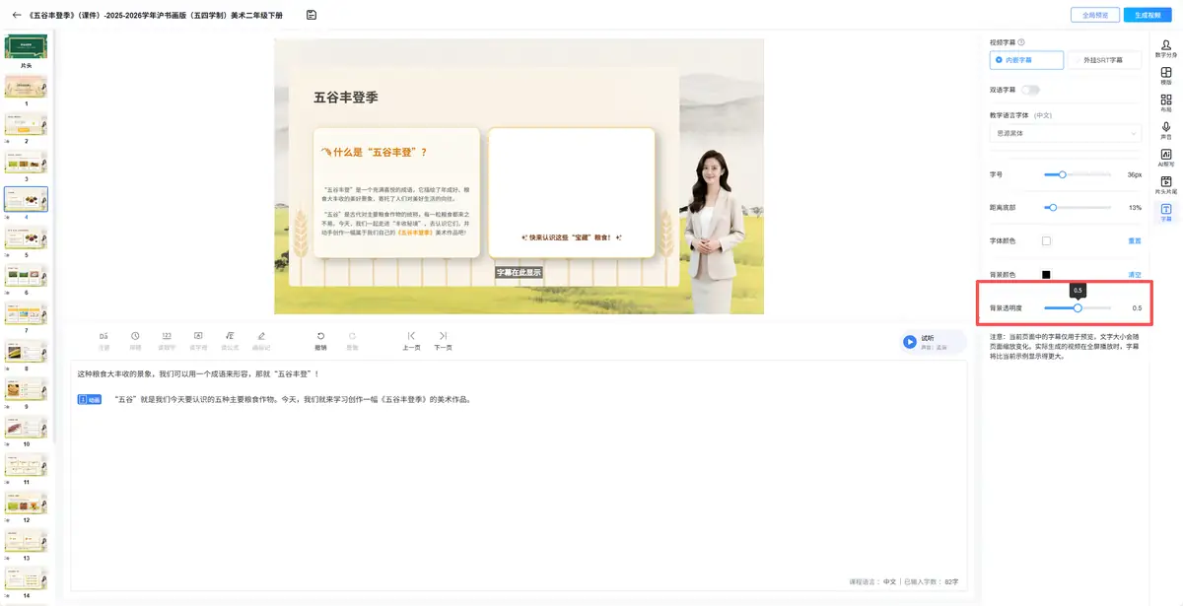Screen dimensions: 1183x606
Task: Select slide thumbnail 5
Action: pos(26,237)
